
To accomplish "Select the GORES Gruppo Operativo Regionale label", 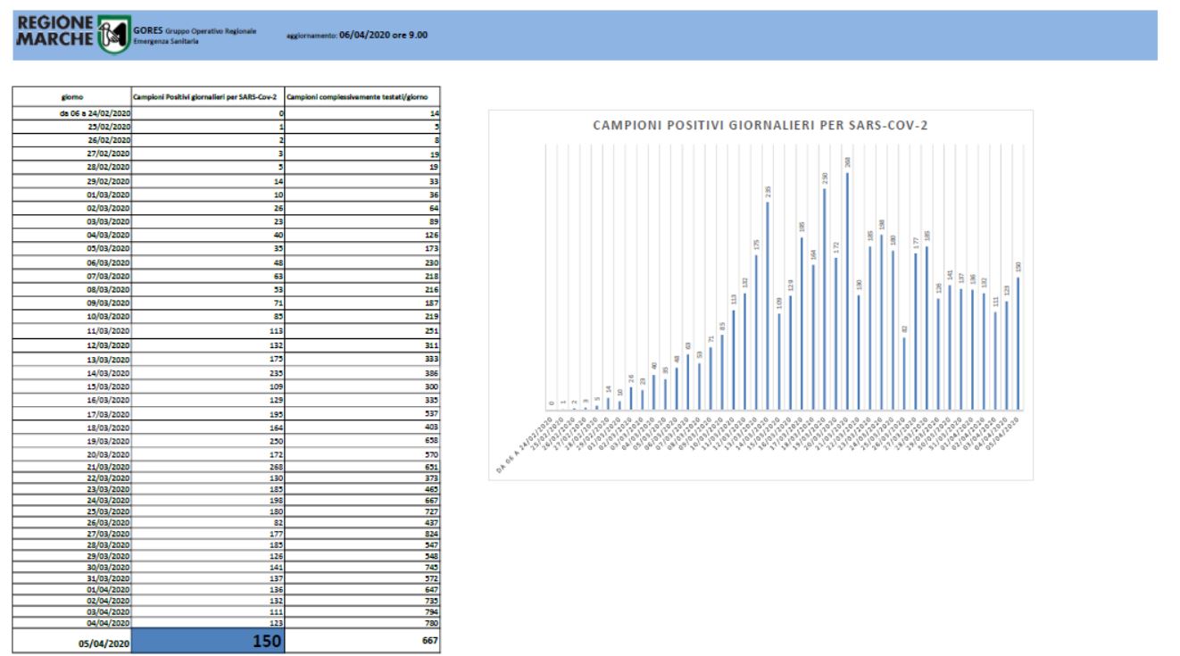I will tap(194, 35).
